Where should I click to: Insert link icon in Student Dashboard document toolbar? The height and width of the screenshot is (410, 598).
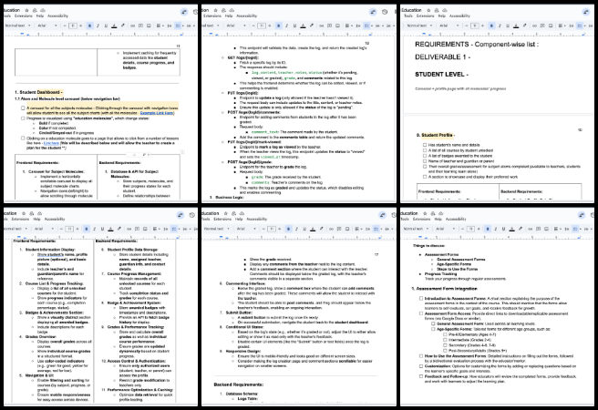(x=132, y=26)
